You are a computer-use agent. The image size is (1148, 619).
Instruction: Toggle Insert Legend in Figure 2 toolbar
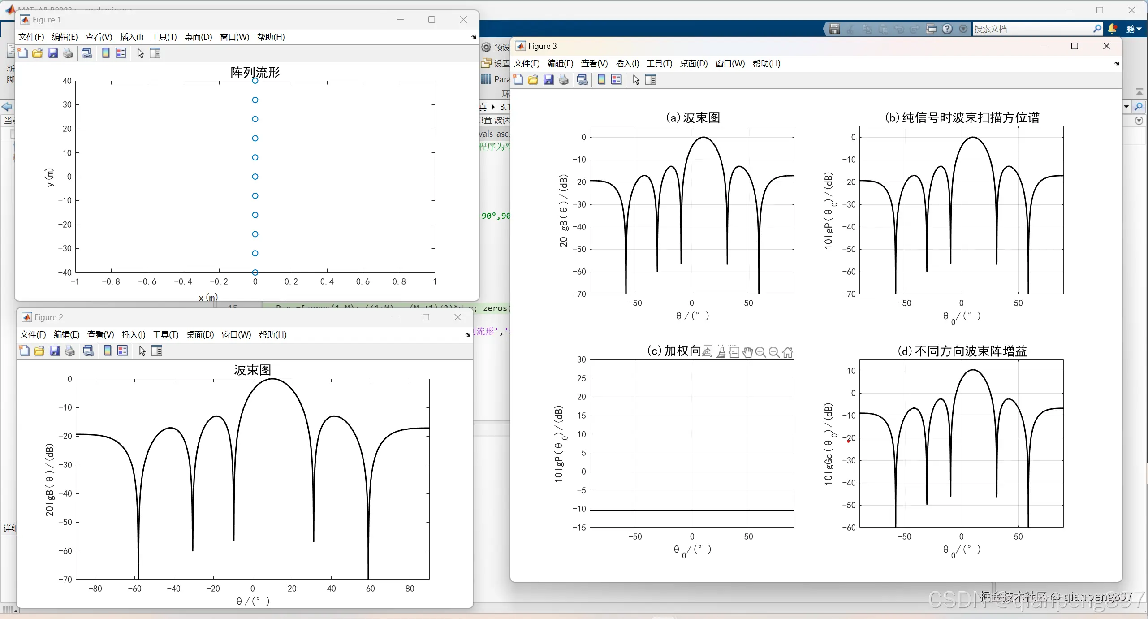click(x=123, y=351)
